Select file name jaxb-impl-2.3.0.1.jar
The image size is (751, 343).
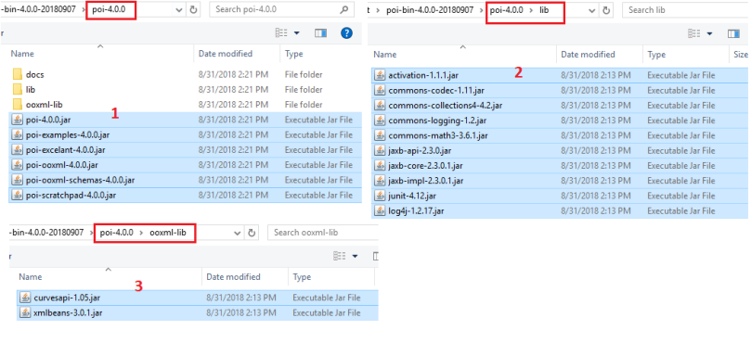pos(426,181)
